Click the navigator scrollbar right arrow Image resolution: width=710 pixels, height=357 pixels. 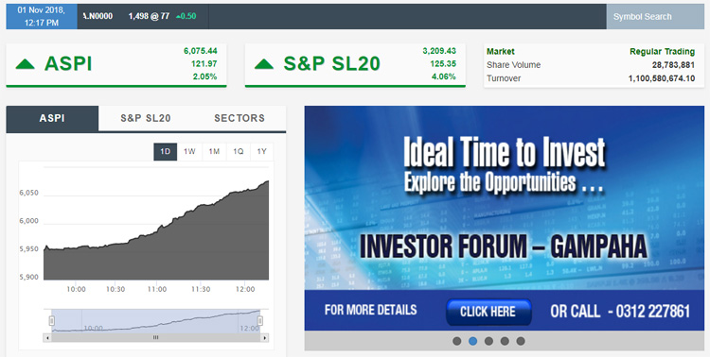click(265, 337)
